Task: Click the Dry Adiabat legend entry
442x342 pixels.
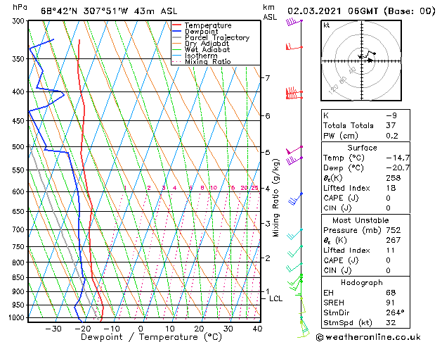Action: [201, 44]
